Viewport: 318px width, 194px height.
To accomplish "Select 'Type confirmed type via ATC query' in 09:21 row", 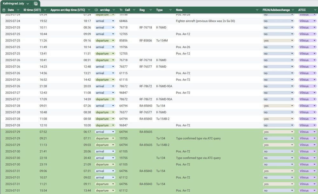I will [x=198, y=139].
